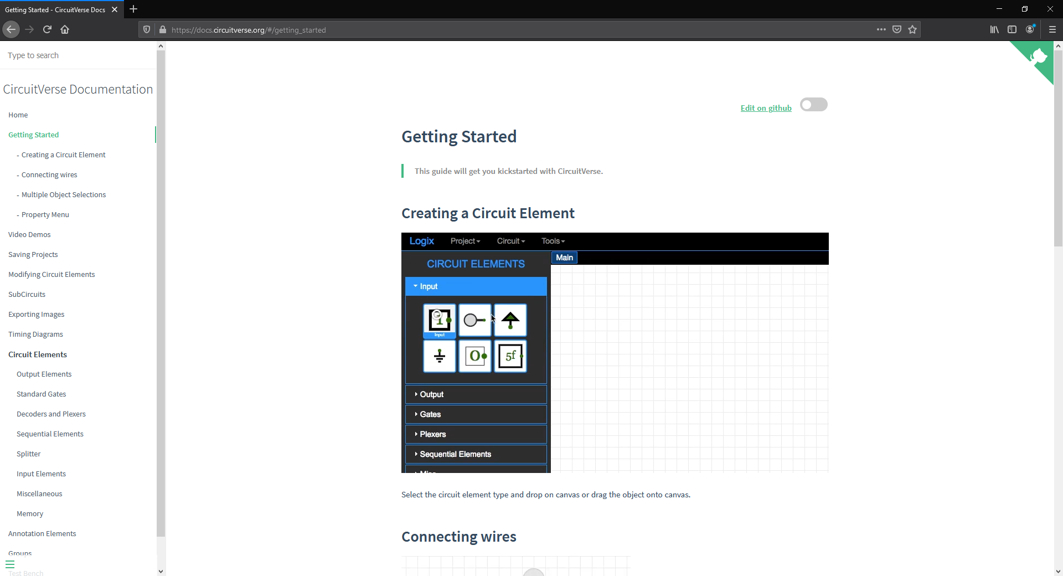Viewport: 1063px width, 576px height.
Task: Navigate to Saving Projects section
Action: point(33,254)
